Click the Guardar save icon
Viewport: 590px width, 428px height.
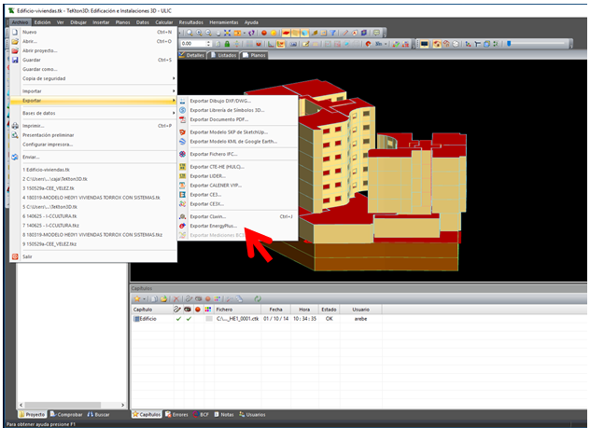(15, 60)
